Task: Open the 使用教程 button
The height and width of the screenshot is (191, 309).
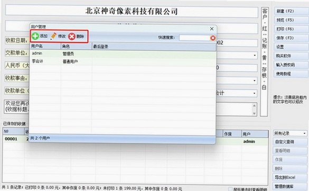Action: tap(291, 74)
